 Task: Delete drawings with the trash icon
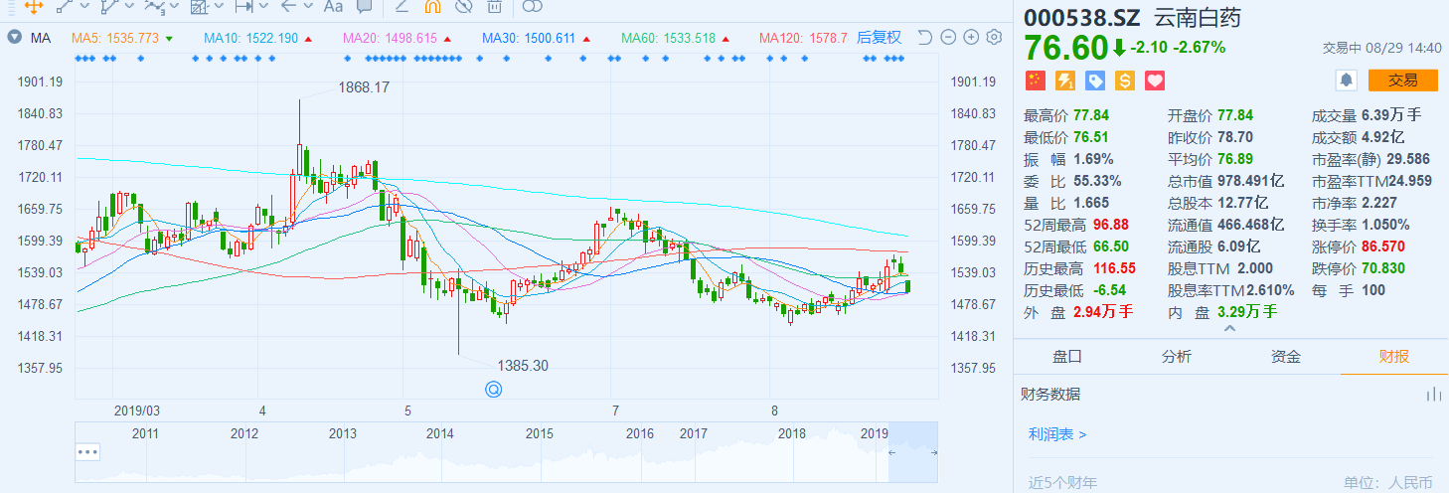click(x=495, y=6)
